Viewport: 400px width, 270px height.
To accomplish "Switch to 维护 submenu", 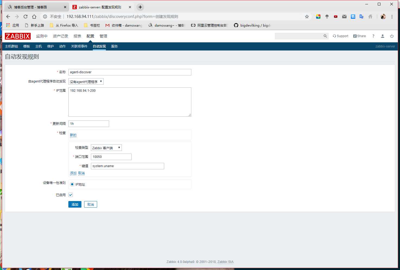I will [50, 46].
